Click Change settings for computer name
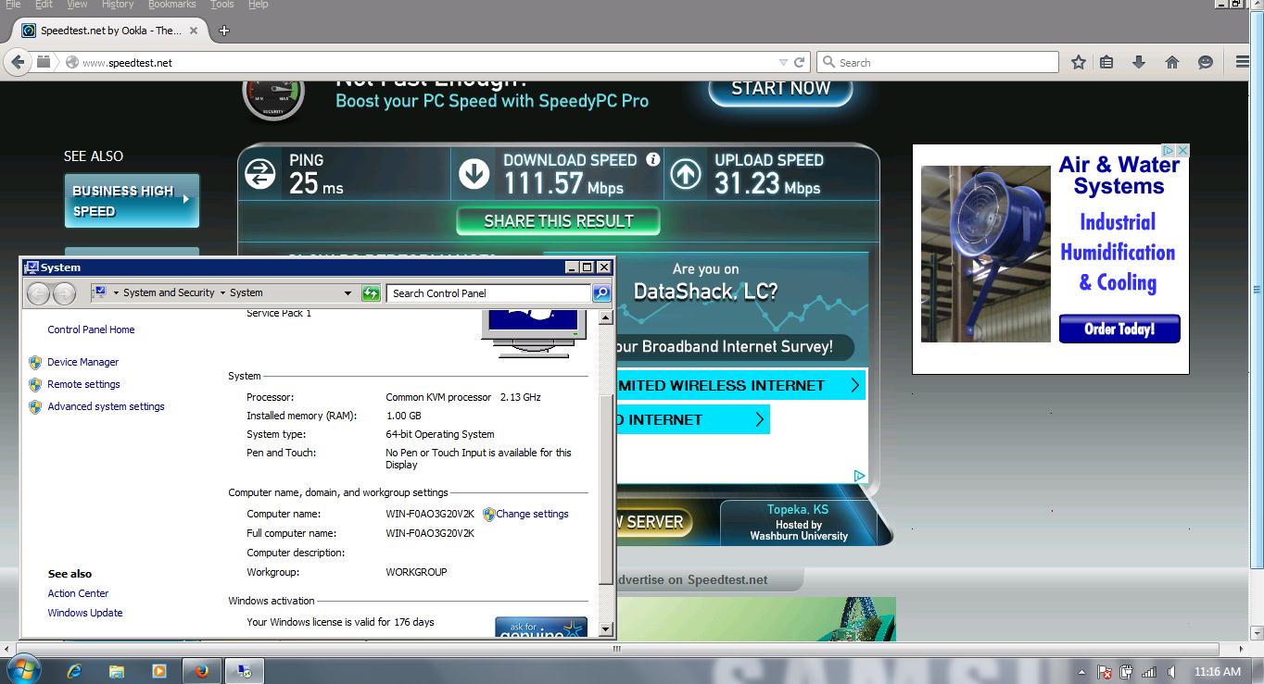This screenshot has width=1264, height=684. [532, 514]
